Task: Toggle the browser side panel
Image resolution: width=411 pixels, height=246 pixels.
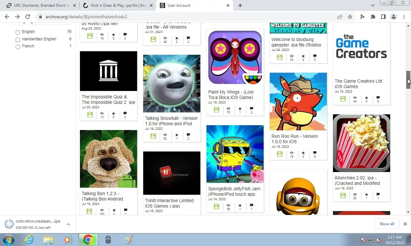Action: click(383, 17)
